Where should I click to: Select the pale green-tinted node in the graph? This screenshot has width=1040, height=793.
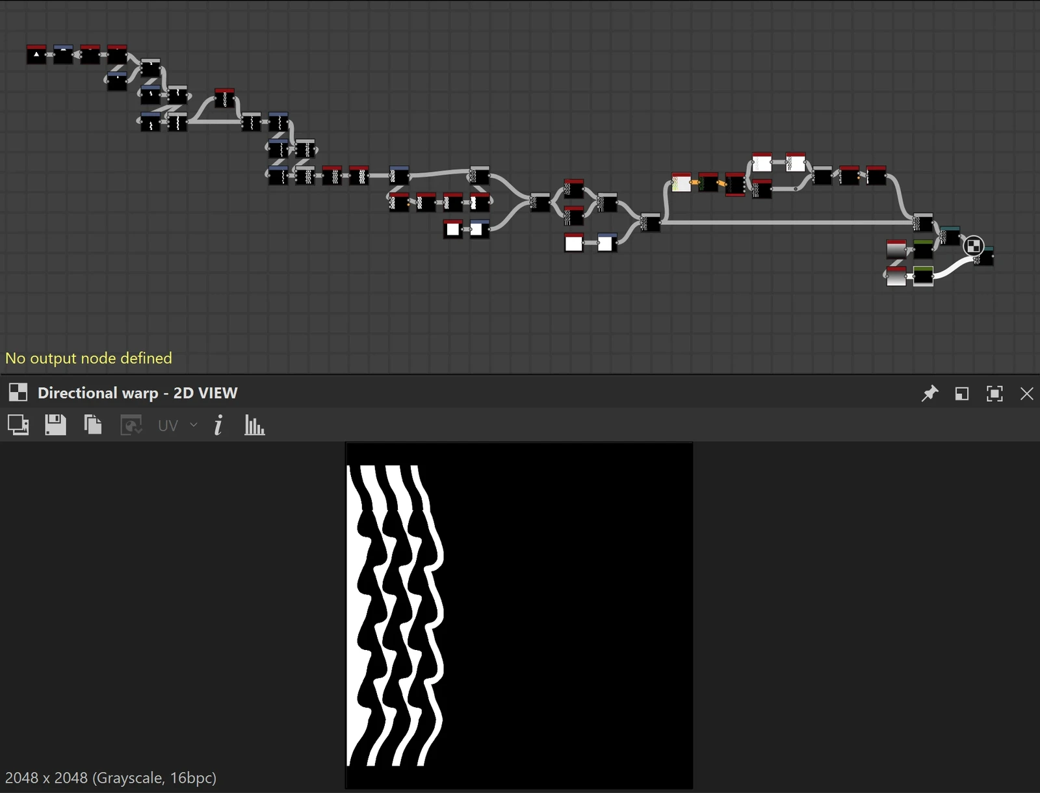coord(681,183)
